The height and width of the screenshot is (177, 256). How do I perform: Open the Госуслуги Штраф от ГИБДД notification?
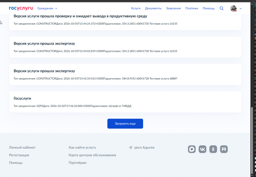125,102
